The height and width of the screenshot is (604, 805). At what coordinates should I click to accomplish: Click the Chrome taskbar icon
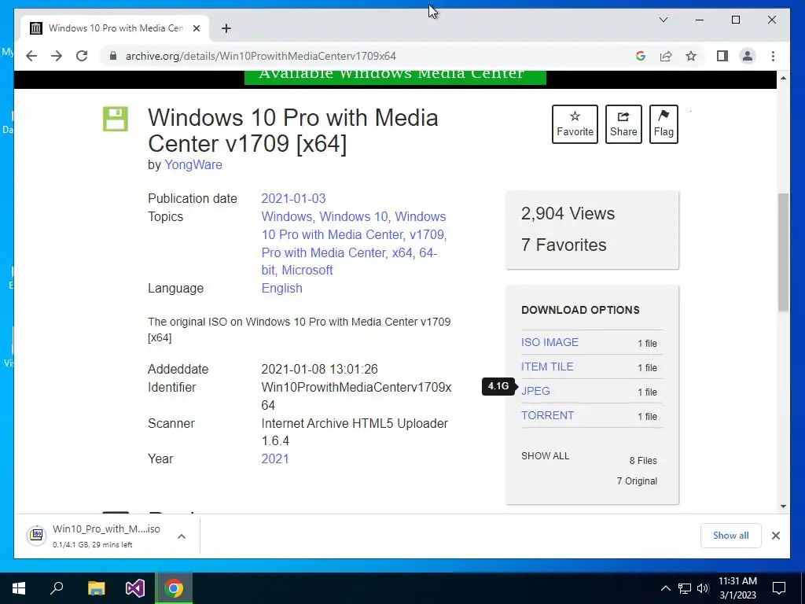point(174,588)
